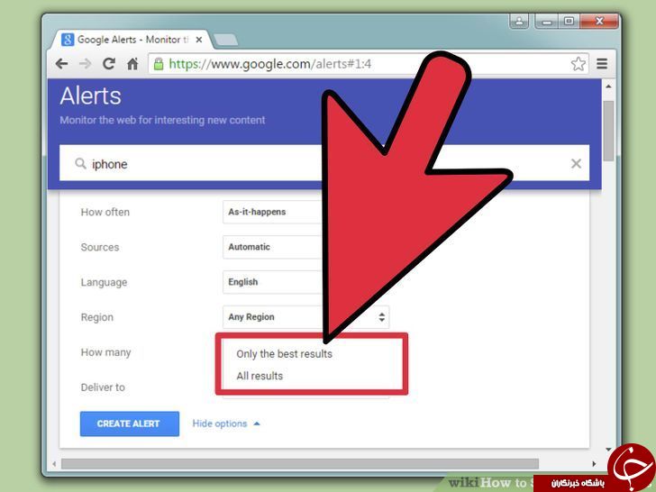
Task: Open the Language dropdown showing English
Action: click(x=273, y=282)
